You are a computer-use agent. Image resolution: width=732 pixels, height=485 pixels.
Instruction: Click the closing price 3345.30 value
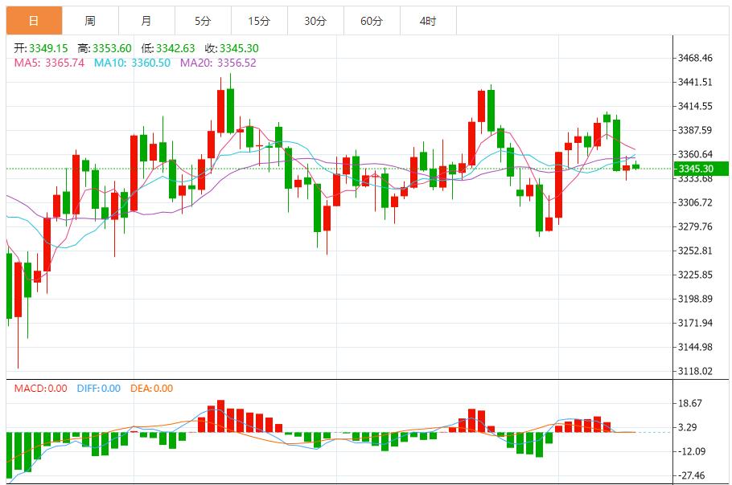click(239, 48)
